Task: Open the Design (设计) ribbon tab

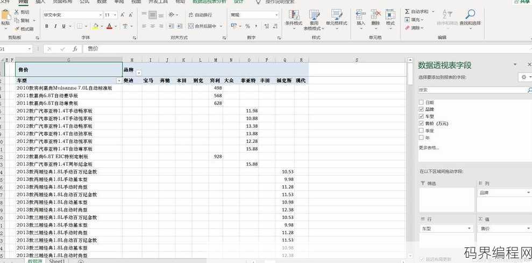Action: [x=239, y=2]
